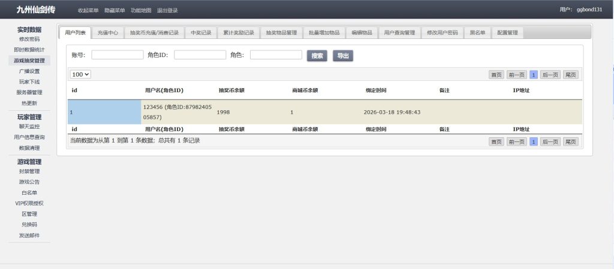Screen dimensions: 614x269
Task: Open 区管理 in the sidebar
Action: click(x=29, y=214)
